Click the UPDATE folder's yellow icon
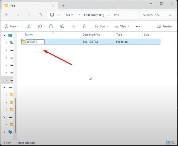This screenshot has height=146, width=178. (24, 42)
